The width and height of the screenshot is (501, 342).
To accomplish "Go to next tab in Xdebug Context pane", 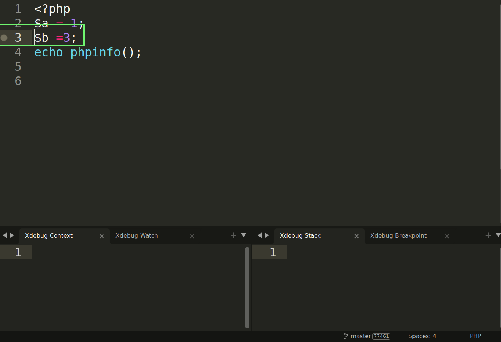I will tap(12, 235).
